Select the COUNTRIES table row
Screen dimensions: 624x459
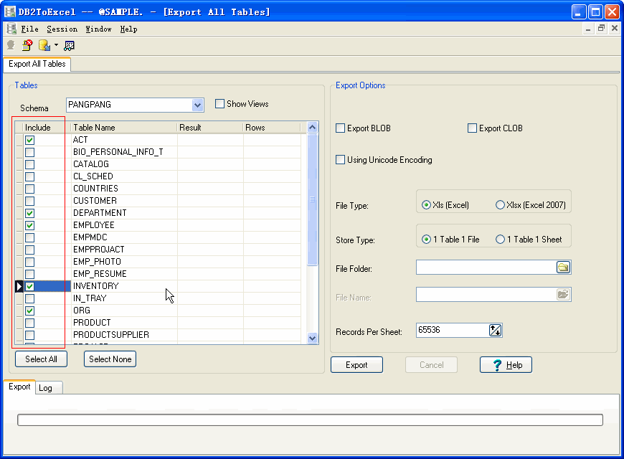click(158, 189)
